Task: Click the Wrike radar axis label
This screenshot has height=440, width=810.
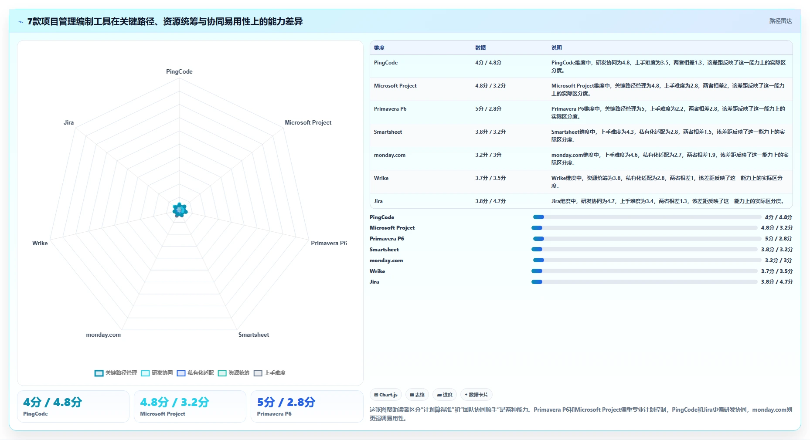Action: 40,243
